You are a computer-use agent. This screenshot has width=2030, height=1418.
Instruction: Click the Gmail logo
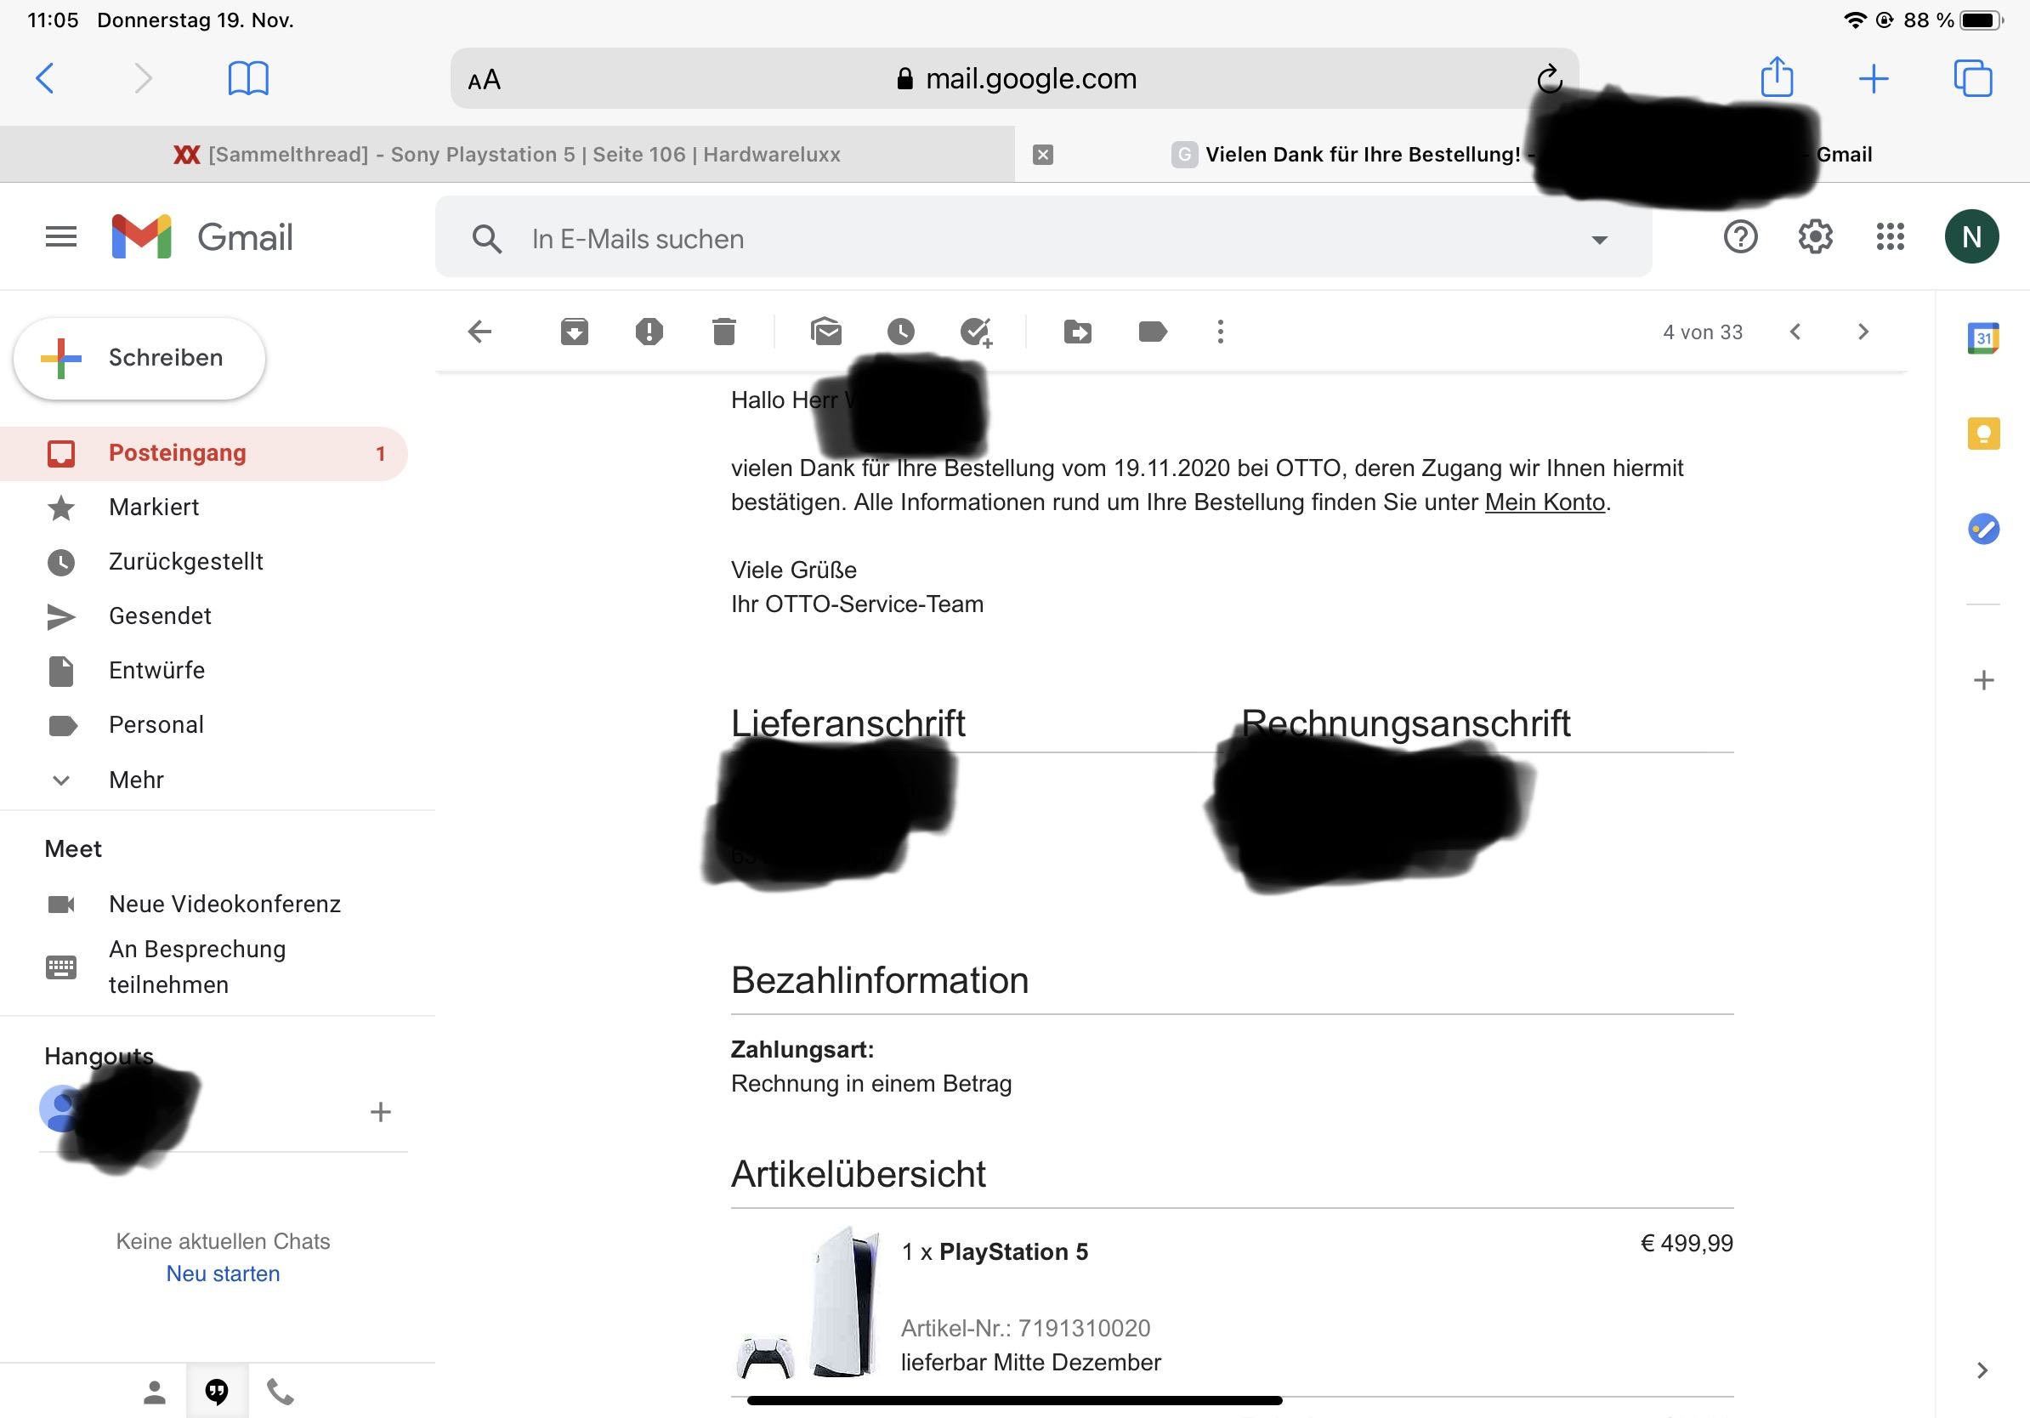tap(202, 237)
